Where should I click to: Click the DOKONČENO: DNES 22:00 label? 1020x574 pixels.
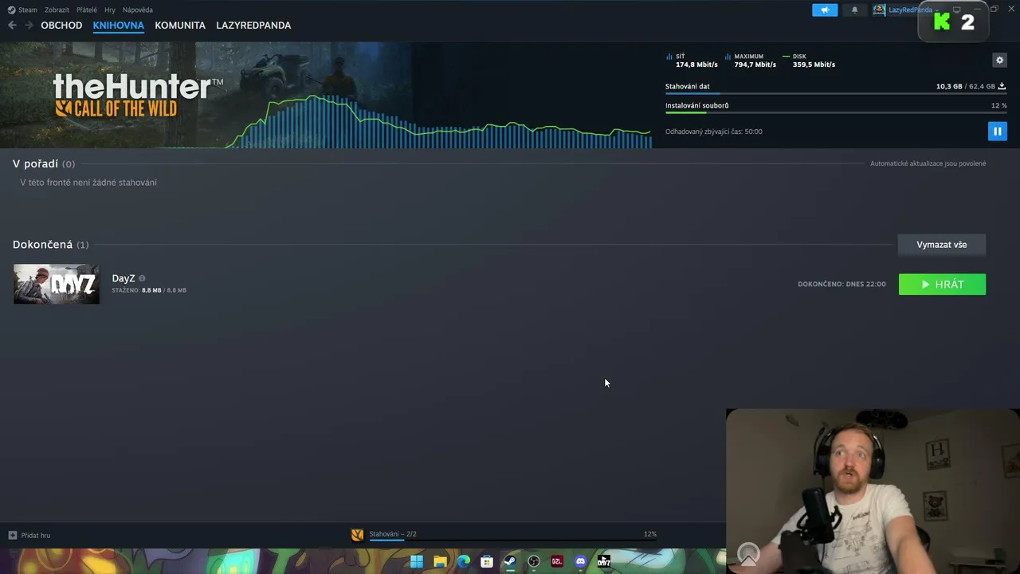[x=841, y=285]
